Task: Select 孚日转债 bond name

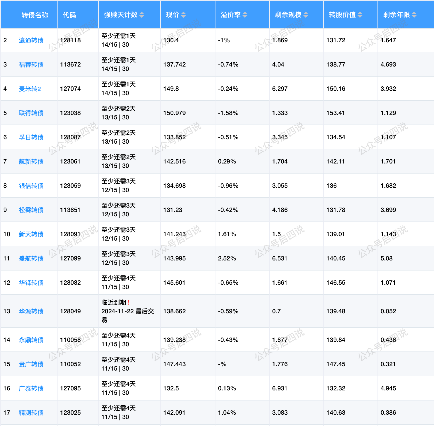Action: point(31,137)
